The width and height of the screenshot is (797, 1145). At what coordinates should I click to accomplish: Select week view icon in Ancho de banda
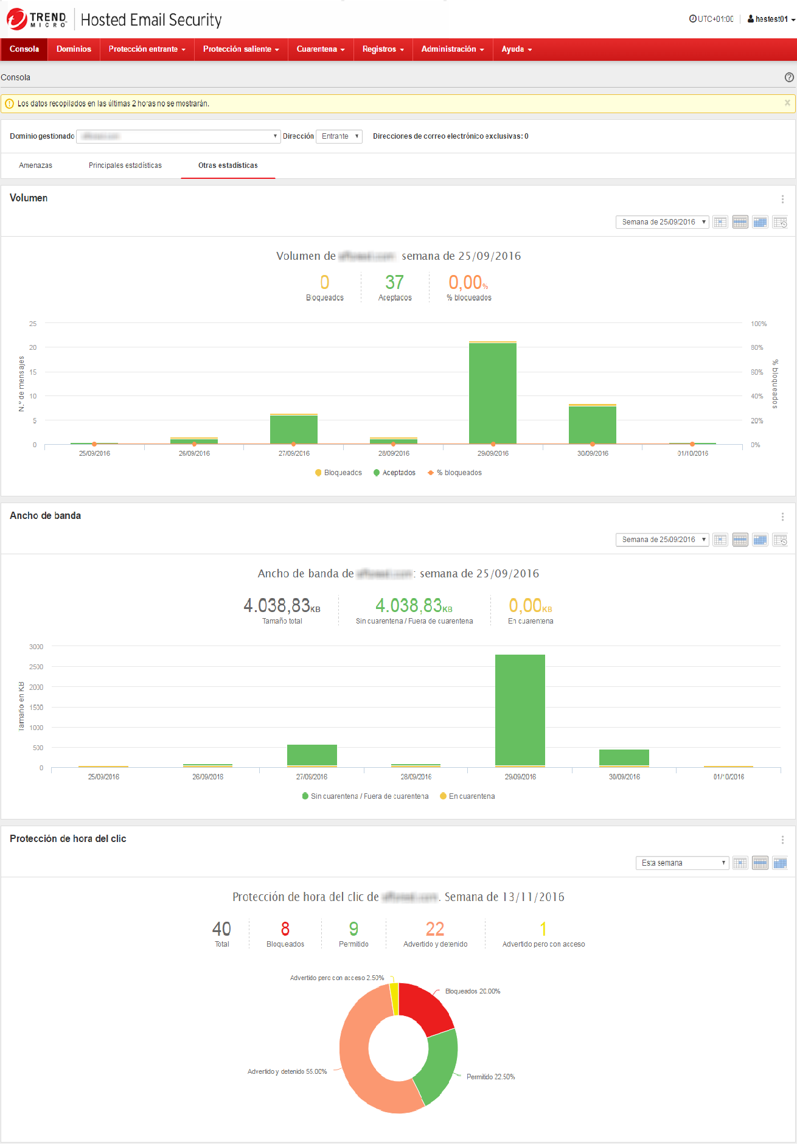point(740,540)
